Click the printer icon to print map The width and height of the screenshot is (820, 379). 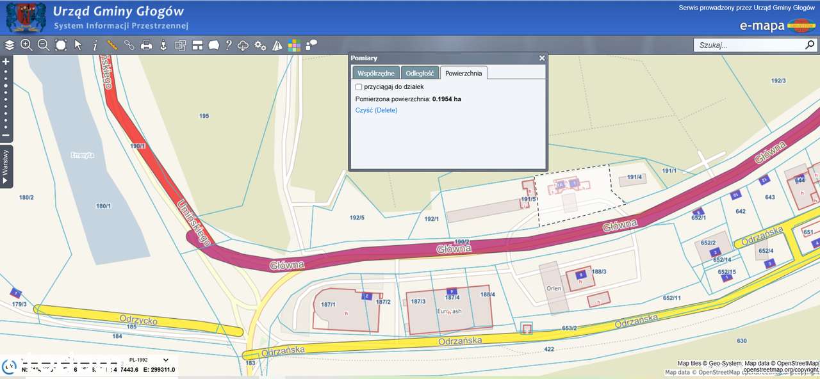(x=146, y=45)
